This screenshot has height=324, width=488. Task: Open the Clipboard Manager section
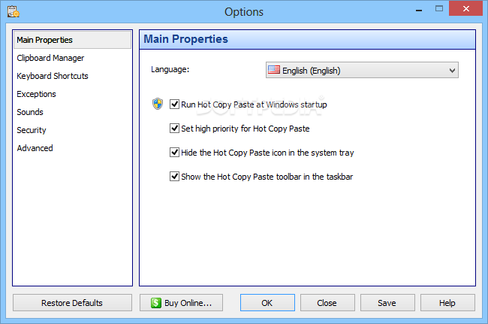(x=50, y=58)
